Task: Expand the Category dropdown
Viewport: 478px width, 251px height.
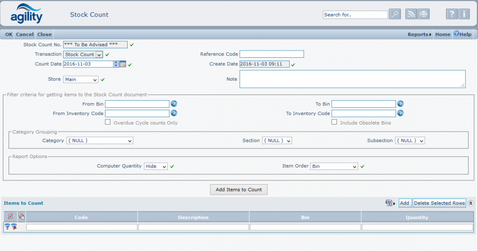Action: [x=100, y=141]
